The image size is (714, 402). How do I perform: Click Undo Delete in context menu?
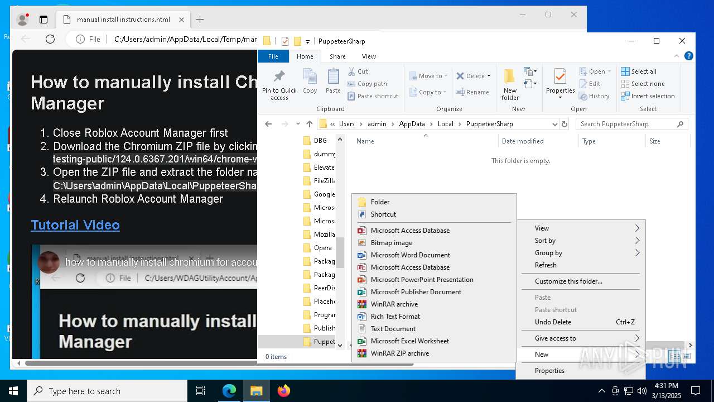(581, 322)
